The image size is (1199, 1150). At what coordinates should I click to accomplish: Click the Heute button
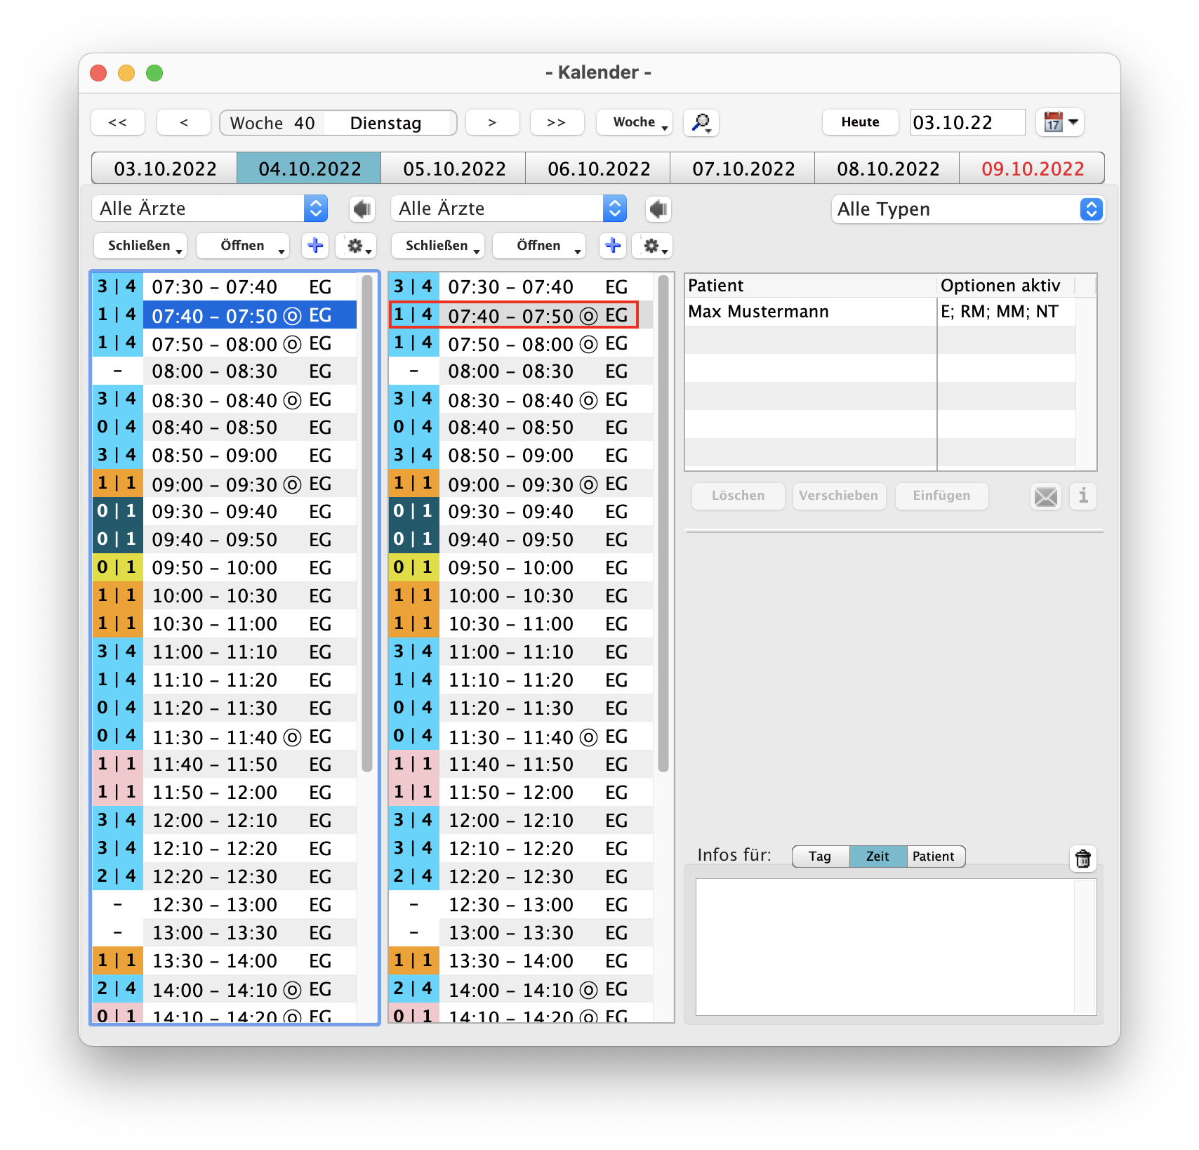click(860, 122)
